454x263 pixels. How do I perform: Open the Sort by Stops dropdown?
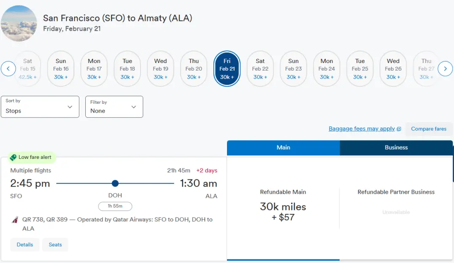click(40, 107)
